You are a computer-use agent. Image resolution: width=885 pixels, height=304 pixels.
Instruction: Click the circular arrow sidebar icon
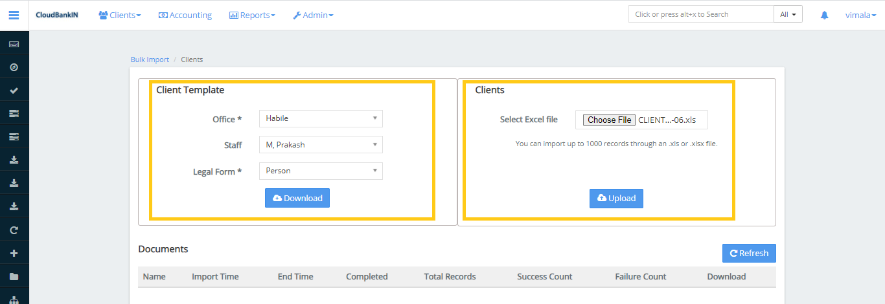tap(14, 230)
